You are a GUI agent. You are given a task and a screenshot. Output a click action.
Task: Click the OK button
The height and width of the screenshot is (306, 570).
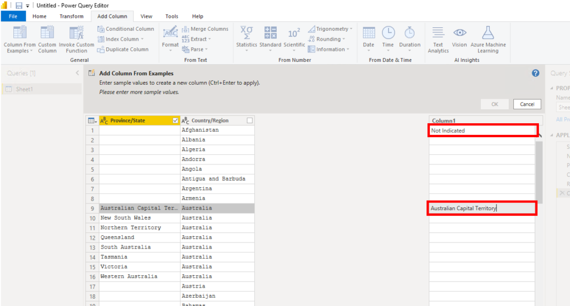point(495,104)
